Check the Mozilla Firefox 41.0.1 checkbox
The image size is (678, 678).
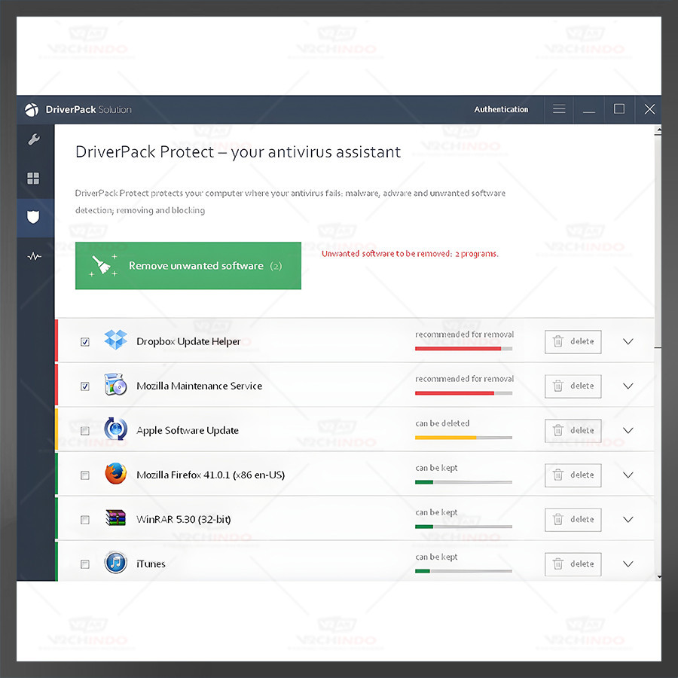85,475
